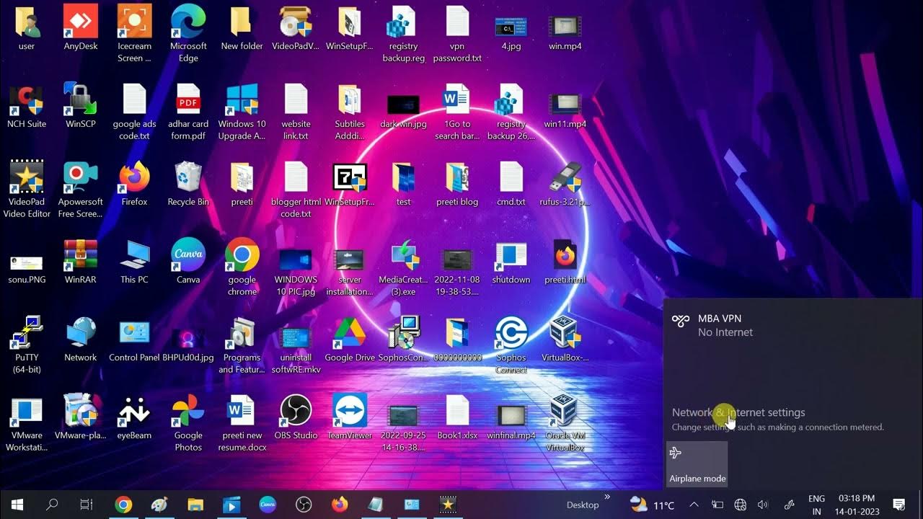Select the eyeBeam desktop icon
The height and width of the screenshot is (519, 923).
coord(134,417)
